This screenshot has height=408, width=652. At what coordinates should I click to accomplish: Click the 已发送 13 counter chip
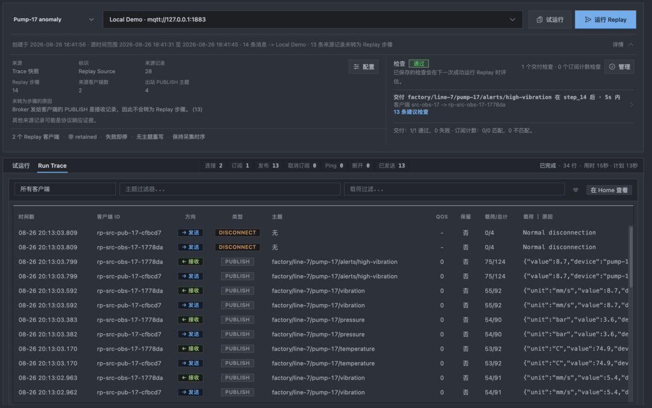tap(392, 166)
